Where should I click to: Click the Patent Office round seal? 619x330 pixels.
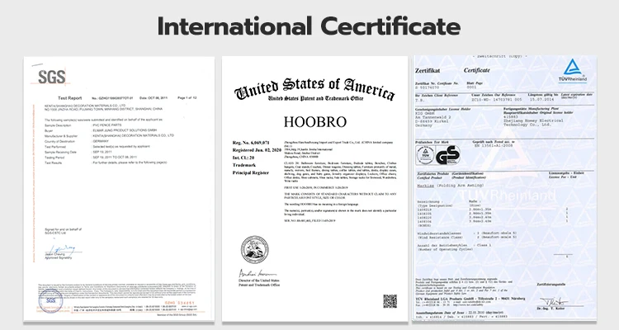coord(255,249)
